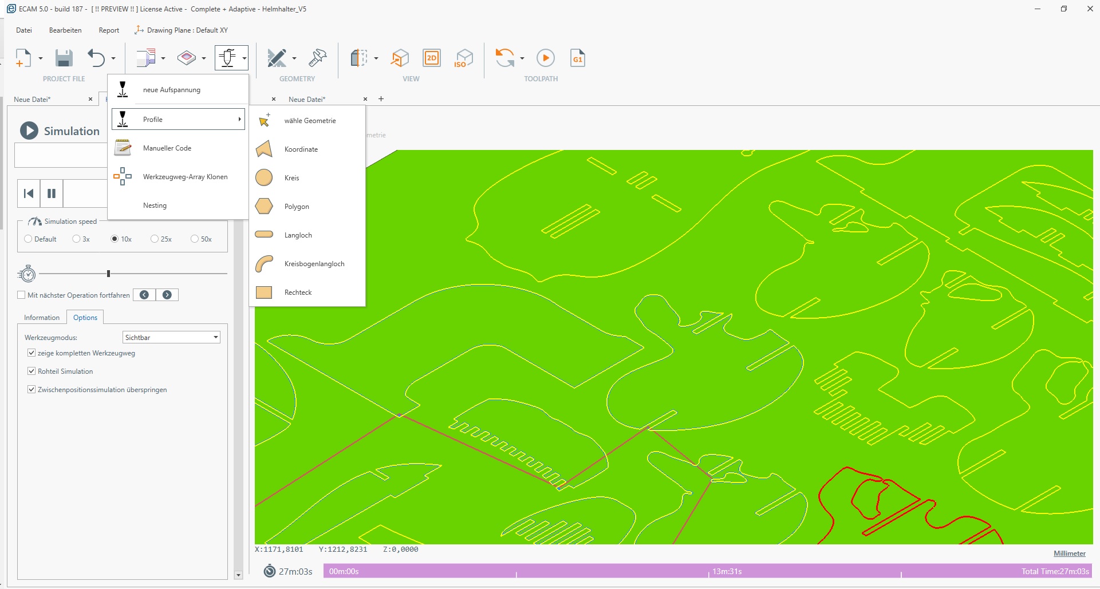This screenshot has height=589, width=1100.
Task: Rewind simulation to the start
Action: (29, 193)
